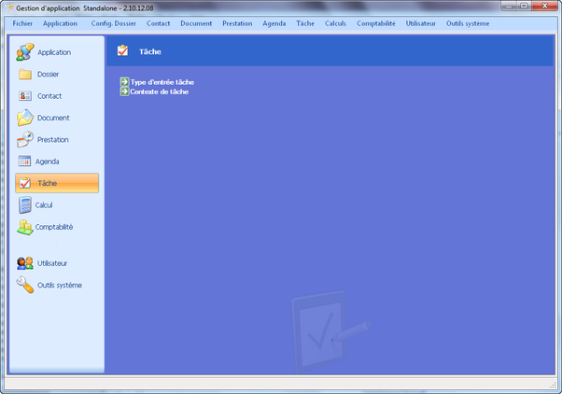The width and height of the screenshot is (562, 394).
Task: Open the Comptabilité icon in sidebar
Action: 25,227
